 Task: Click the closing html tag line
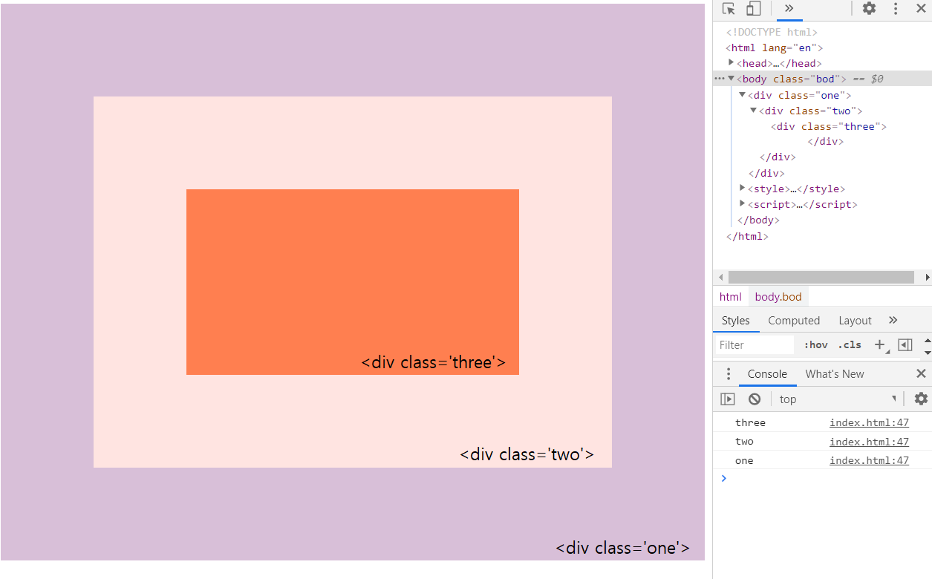[747, 237]
